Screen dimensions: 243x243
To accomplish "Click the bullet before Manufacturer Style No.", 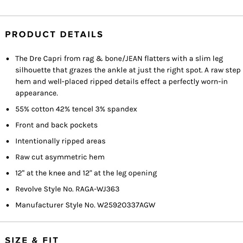I will (x=8, y=205).
